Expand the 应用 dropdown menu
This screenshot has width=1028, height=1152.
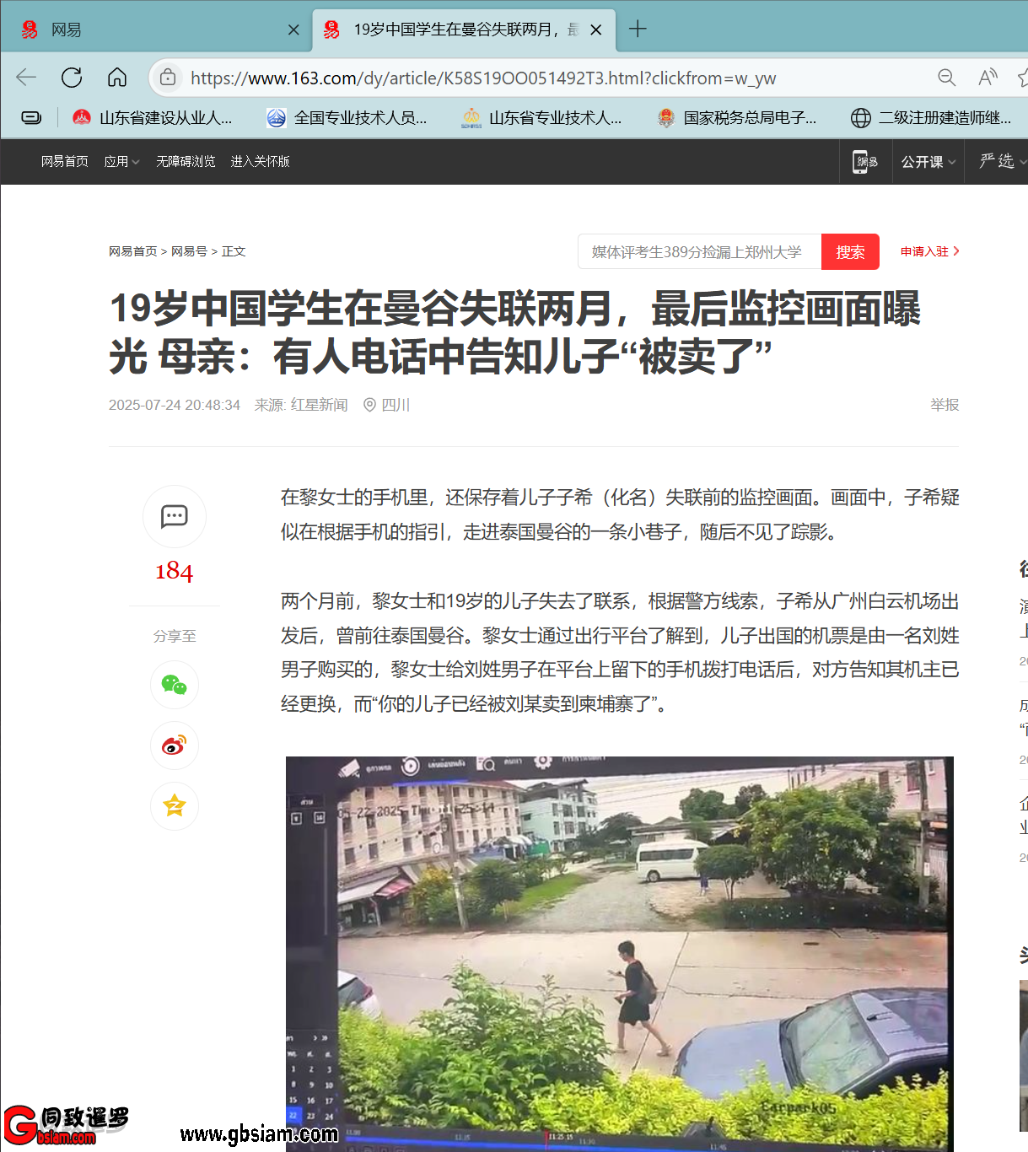(121, 161)
